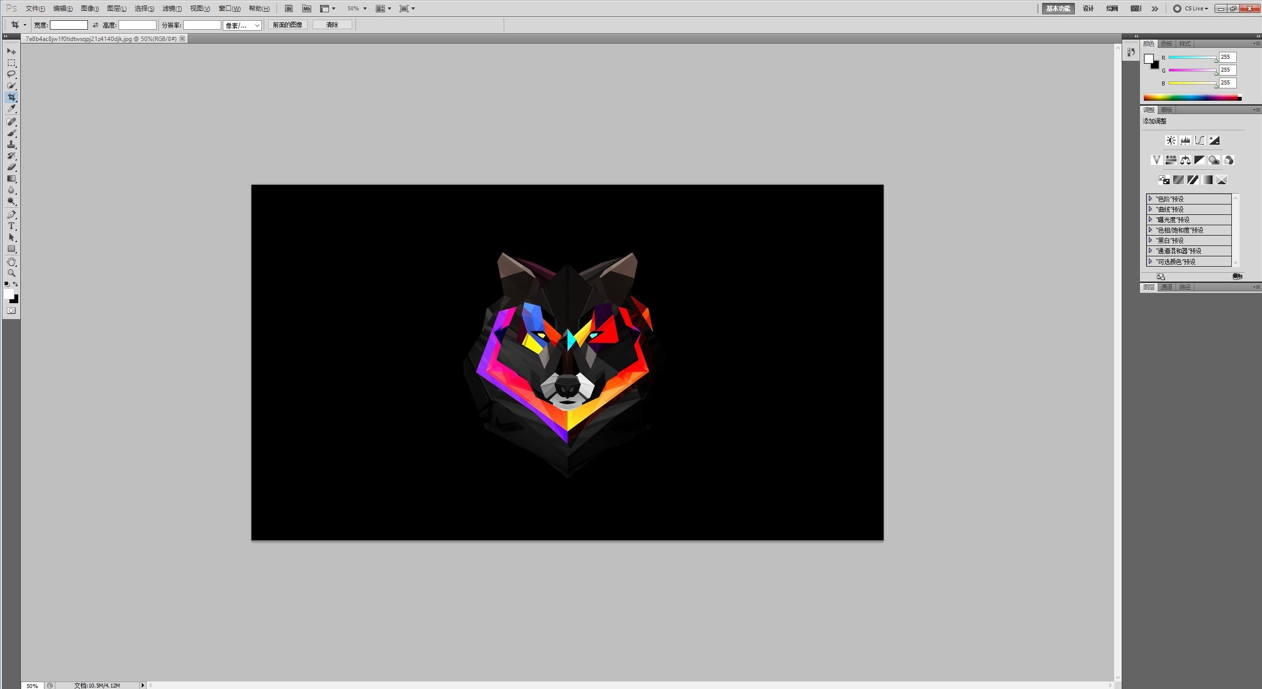Select the Pen tool
The image size is (1262, 689).
point(11,214)
